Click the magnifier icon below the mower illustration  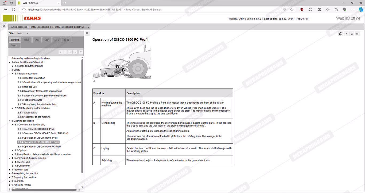[x=94, y=81]
